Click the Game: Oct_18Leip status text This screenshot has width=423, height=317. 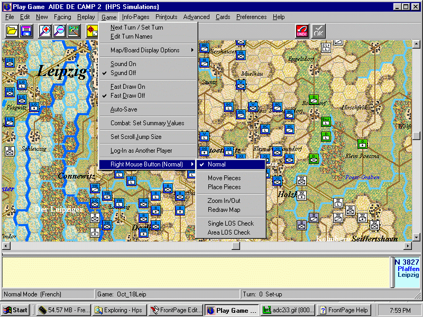122,294
